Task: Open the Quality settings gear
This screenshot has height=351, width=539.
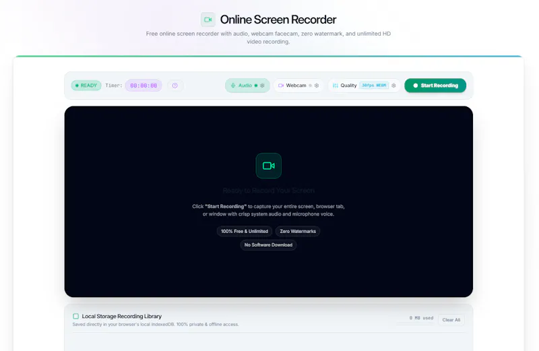Action: coord(393,86)
